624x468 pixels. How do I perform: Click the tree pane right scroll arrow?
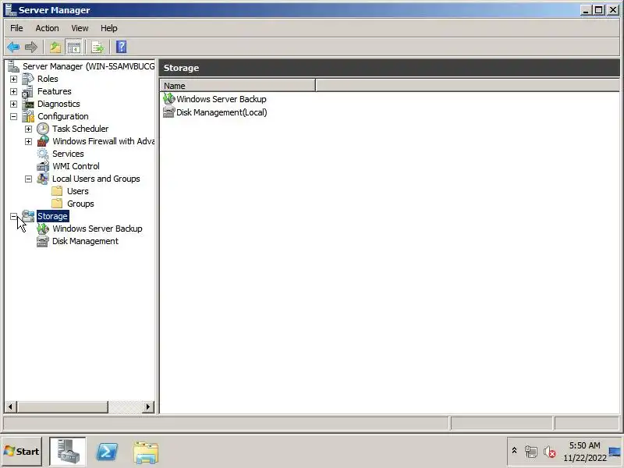pos(148,406)
